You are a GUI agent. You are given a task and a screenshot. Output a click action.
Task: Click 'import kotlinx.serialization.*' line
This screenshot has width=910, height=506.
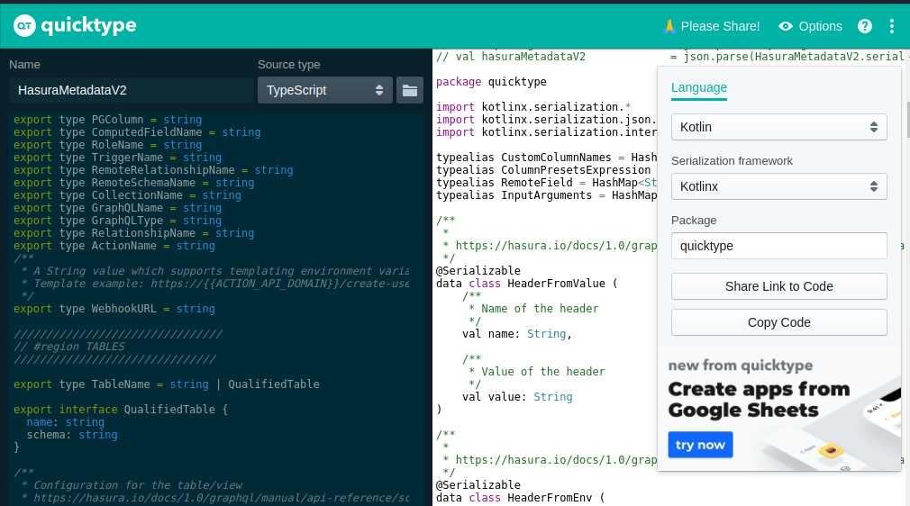[533, 107]
